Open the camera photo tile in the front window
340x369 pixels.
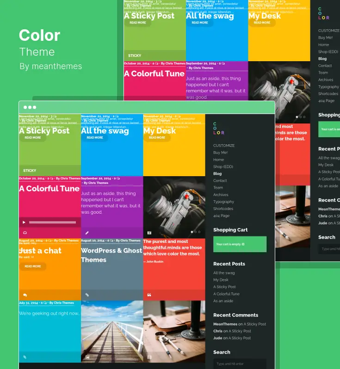click(x=174, y=207)
